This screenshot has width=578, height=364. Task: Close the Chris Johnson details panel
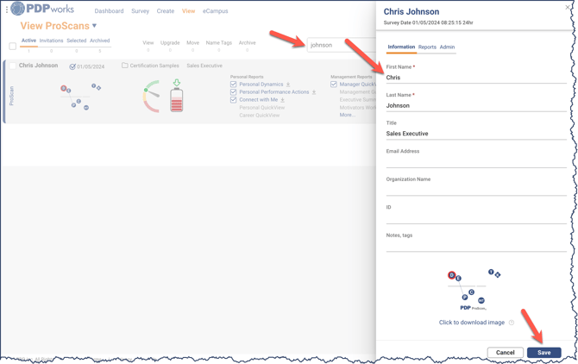(568, 8)
